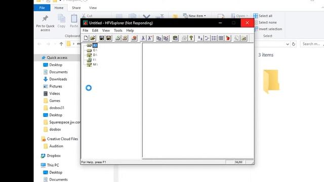Click the greyed-out printer icon in HFVExplorer toolbar

point(184,38)
